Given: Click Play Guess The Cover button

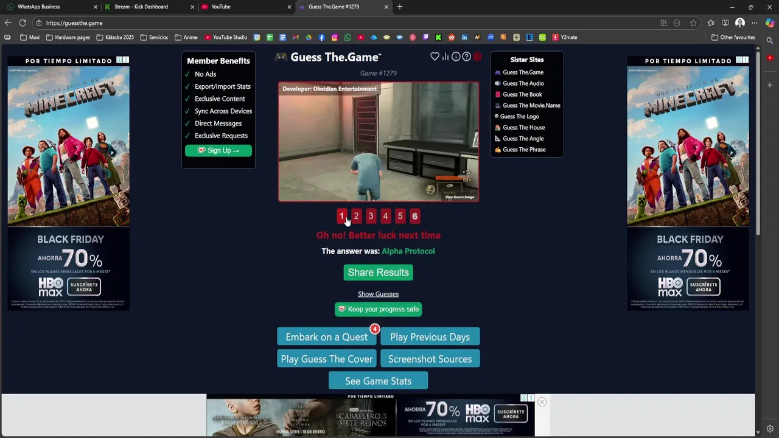Looking at the screenshot, I should (x=327, y=359).
